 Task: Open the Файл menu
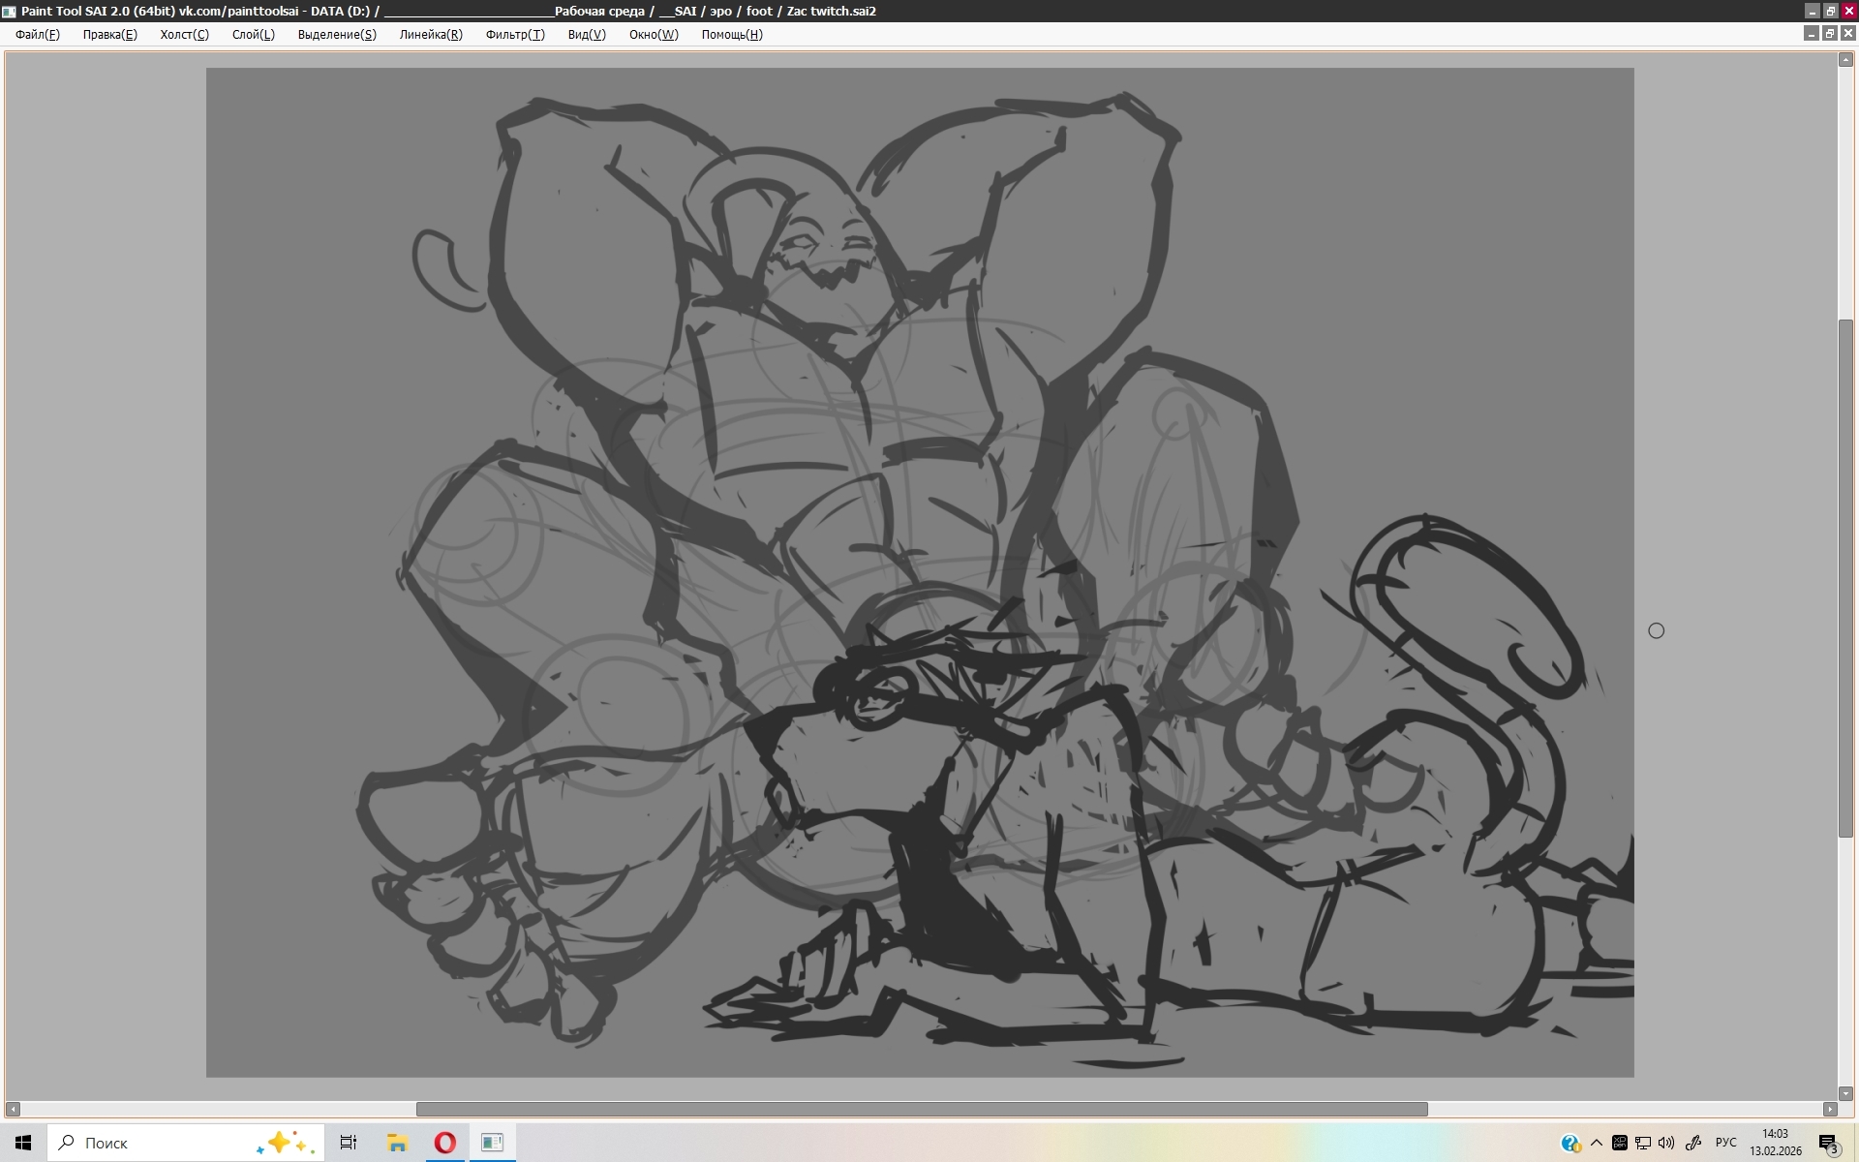pos(37,34)
